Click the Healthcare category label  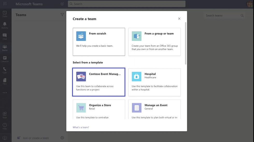point(150,78)
